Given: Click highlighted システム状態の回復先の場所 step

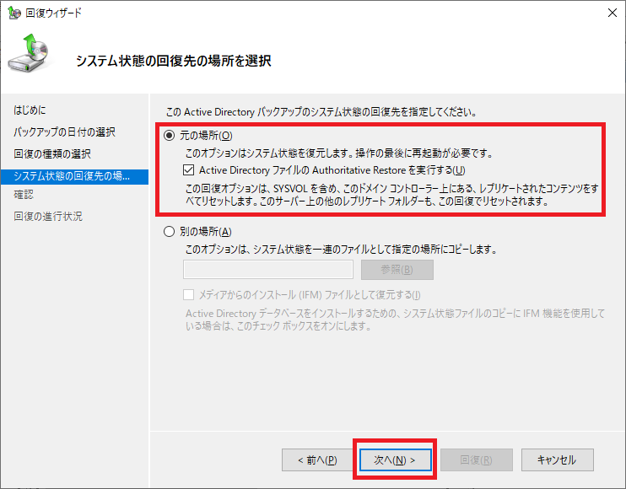Looking at the screenshot, I should 72,175.
